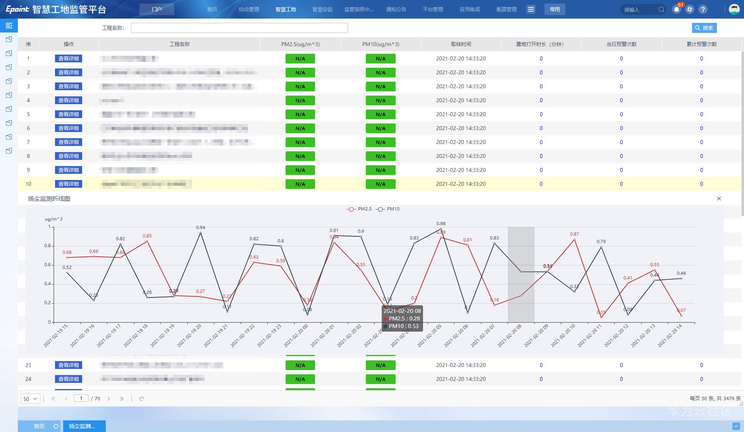Click 查看详细 for row 5
The image size is (744, 432).
click(69, 114)
